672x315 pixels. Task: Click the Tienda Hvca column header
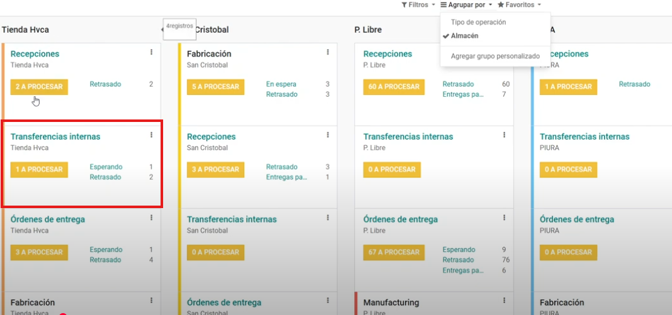click(x=26, y=30)
